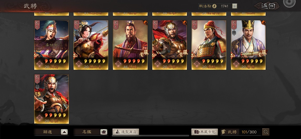Select the 周瑜 general card
301x139 pixels.
(x=52, y=45)
